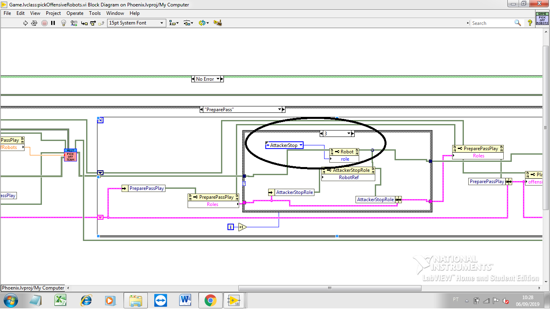
Task: Select the ALLY PICK OFF TEAM subVI
Action: pyautogui.click(x=70, y=155)
